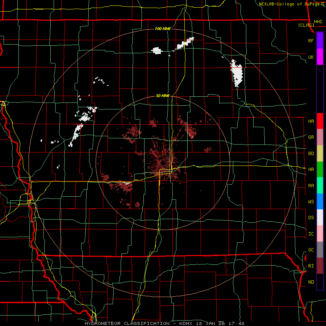Click the "RA" legend label
The image size is (326, 326).
311,186
